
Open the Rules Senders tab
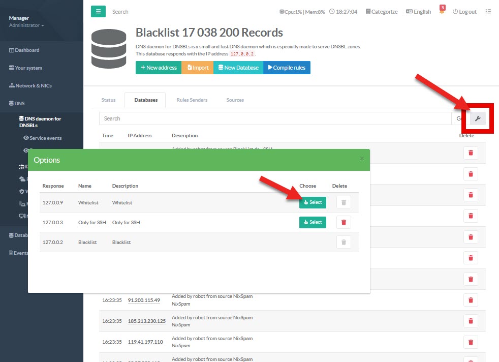[x=192, y=100]
